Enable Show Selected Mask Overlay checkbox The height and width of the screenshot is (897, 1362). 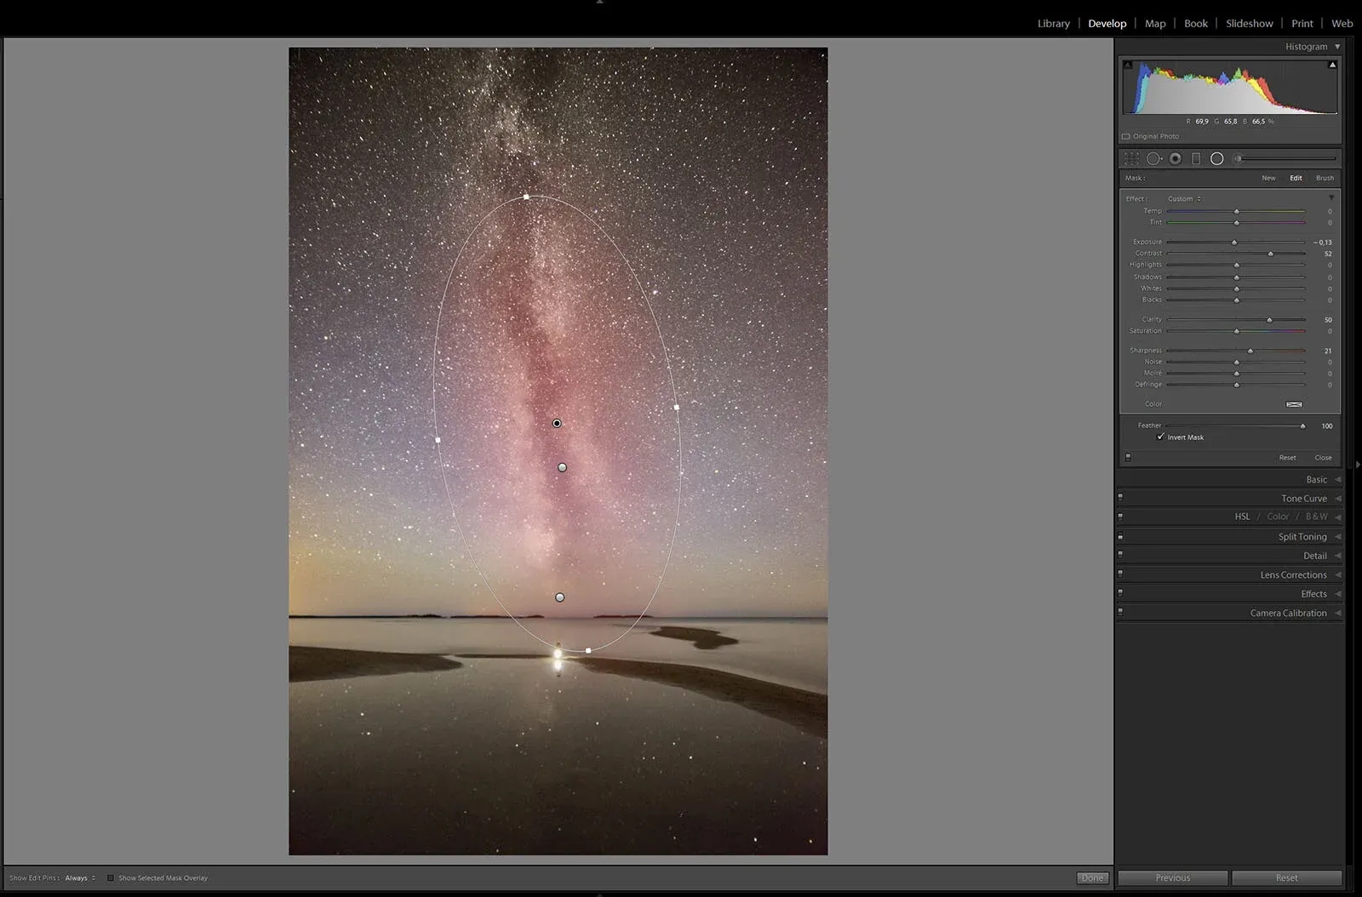tap(111, 877)
